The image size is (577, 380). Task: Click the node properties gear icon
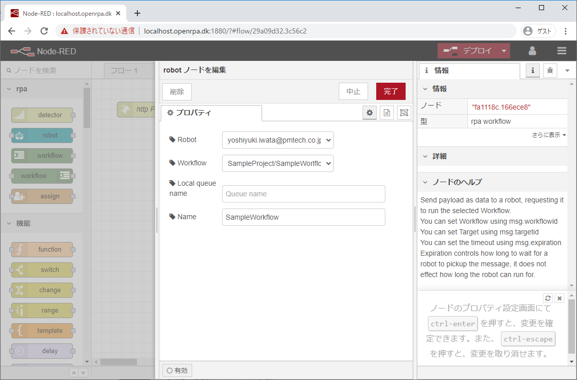pos(370,113)
